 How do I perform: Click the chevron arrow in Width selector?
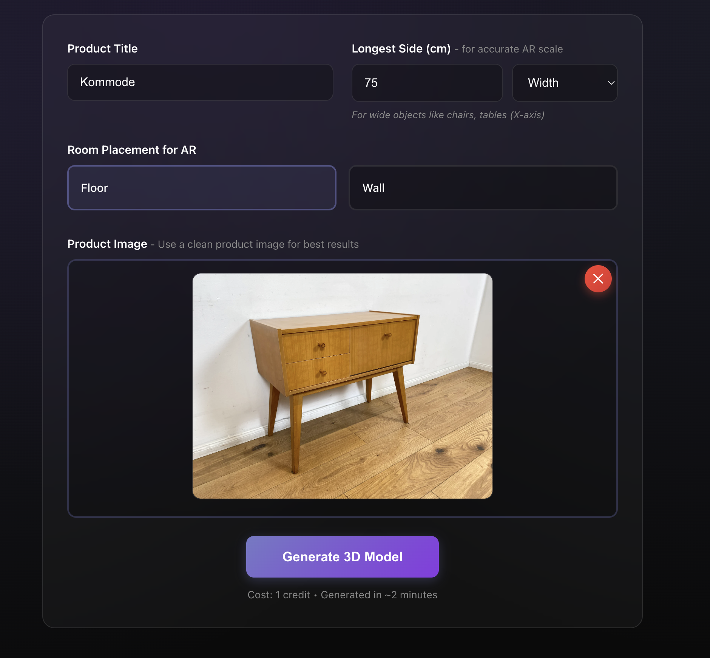pos(611,83)
